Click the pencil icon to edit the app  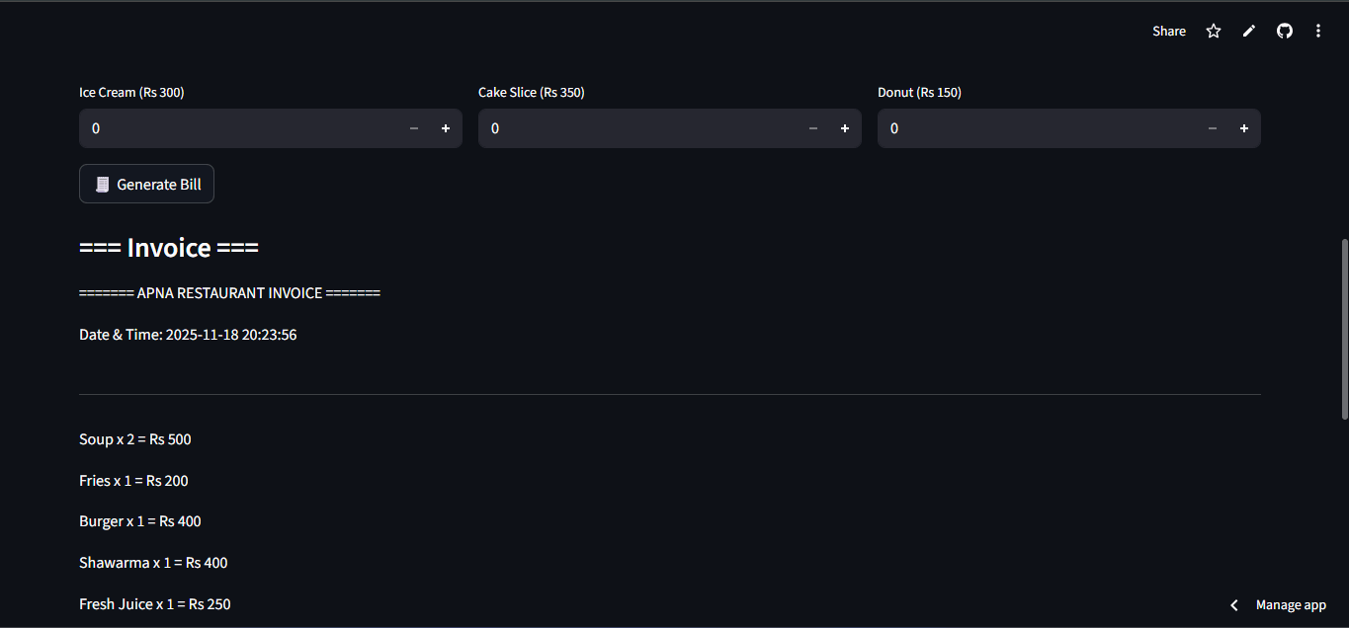coord(1248,31)
